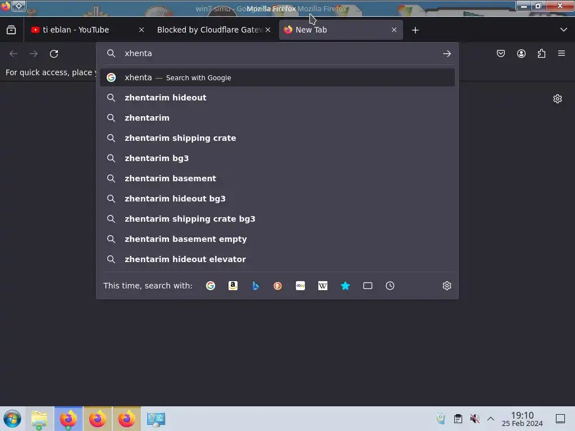The image size is (575, 431).
Task: Expand the list all tabs chevron
Action: coord(564,30)
